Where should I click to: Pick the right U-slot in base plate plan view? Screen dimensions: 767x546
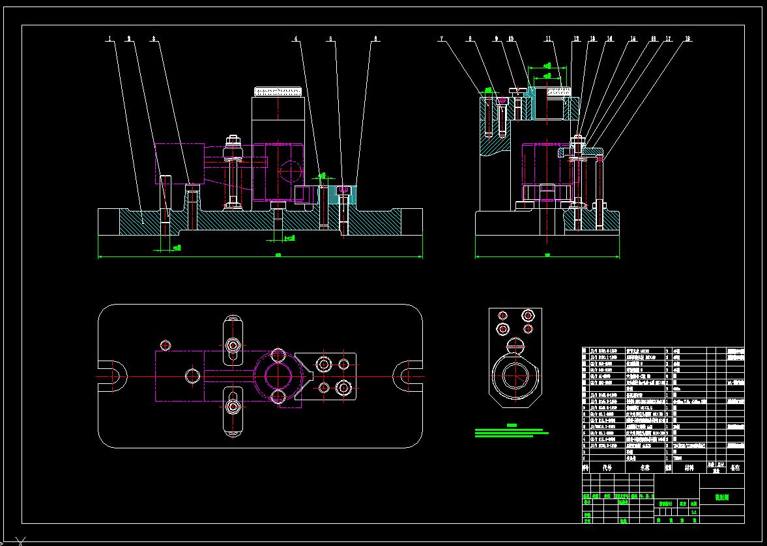click(408, 377)
